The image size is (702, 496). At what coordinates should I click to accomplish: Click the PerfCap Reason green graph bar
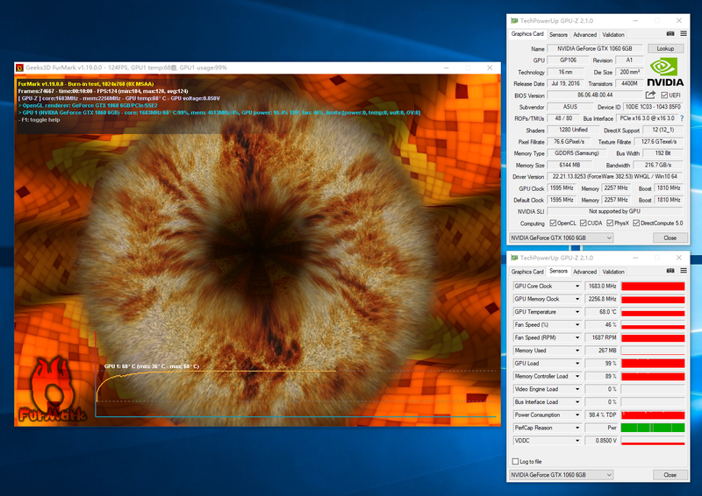point(653,428)
